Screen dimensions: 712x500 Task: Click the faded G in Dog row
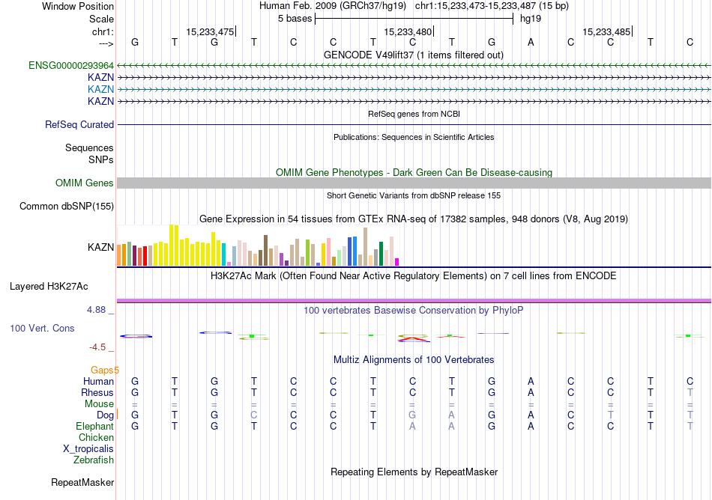(412, 415)
